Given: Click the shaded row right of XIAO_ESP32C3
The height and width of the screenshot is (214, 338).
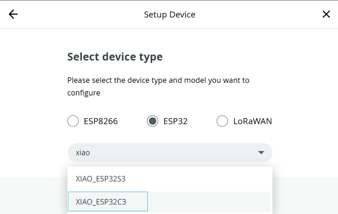Looking at the screenshot, I should (209, 202).
